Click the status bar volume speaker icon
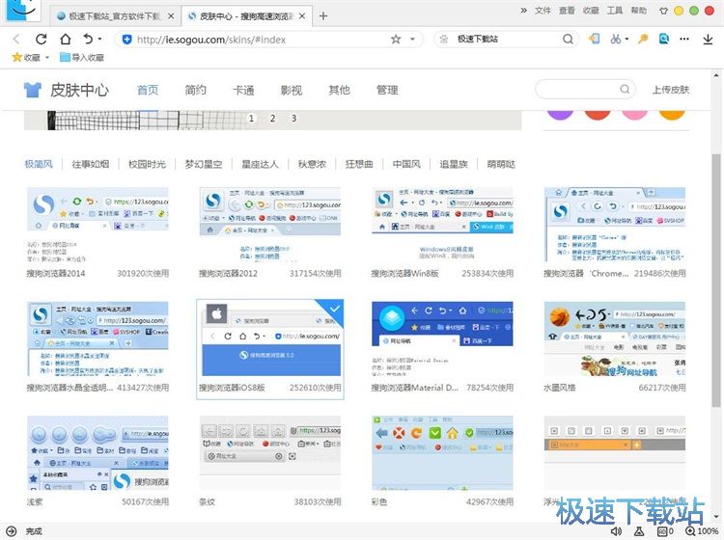This screenshot has height=540, width=724. pos(616,531)
